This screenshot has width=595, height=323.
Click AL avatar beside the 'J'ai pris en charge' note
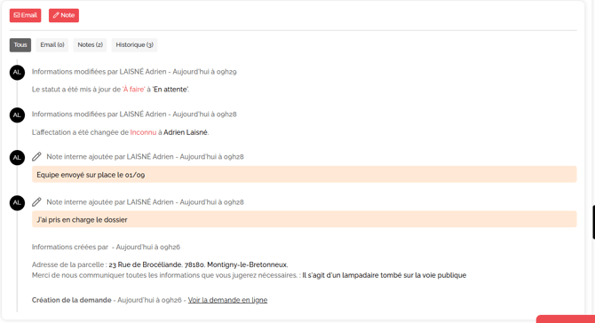point(17,202)
